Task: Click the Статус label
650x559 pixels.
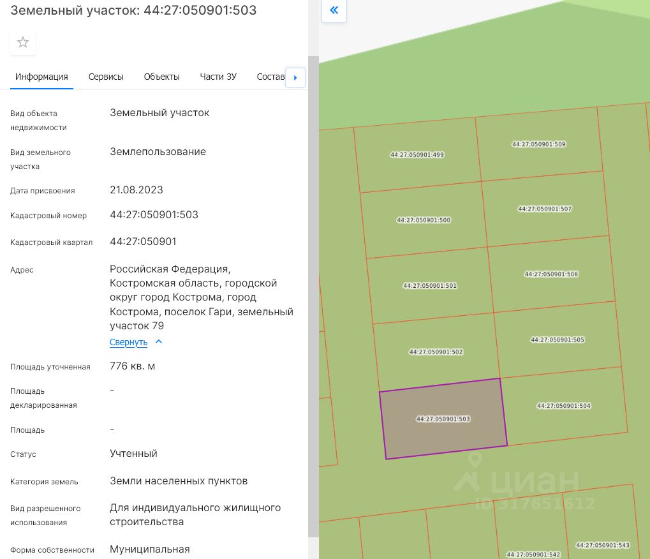Action: [x=23, y=454]
